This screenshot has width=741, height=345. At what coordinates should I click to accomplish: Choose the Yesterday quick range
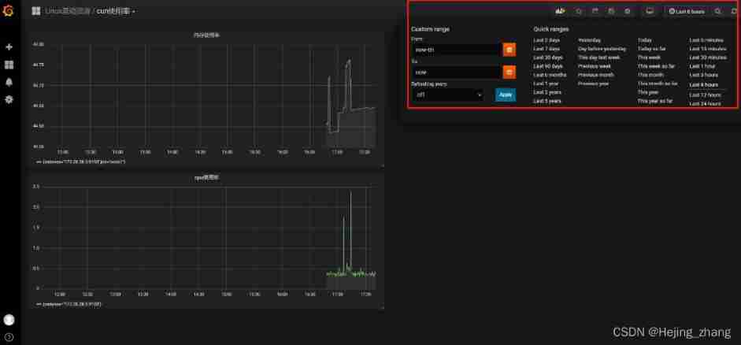pyautogui.click(x=589, y=39)
